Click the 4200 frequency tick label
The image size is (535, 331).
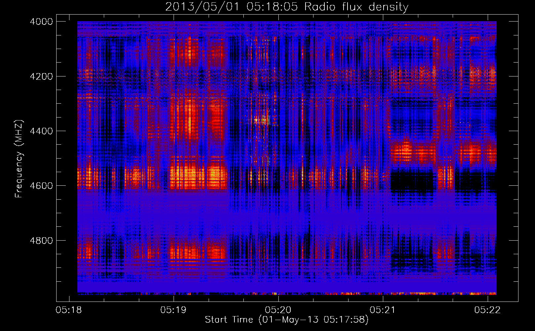point(41,76)
